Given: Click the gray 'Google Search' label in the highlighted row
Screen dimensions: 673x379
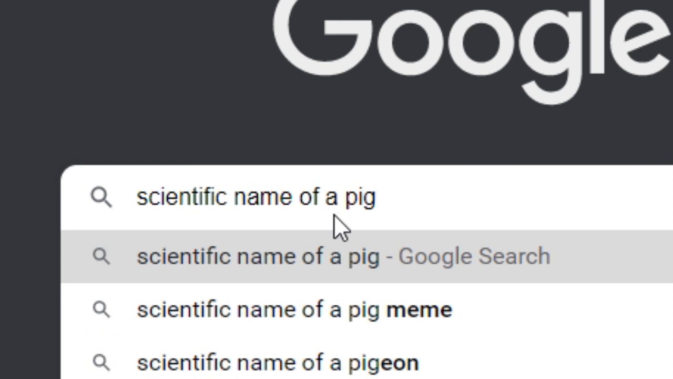Looking at the screenshot, I should (474, 256).
